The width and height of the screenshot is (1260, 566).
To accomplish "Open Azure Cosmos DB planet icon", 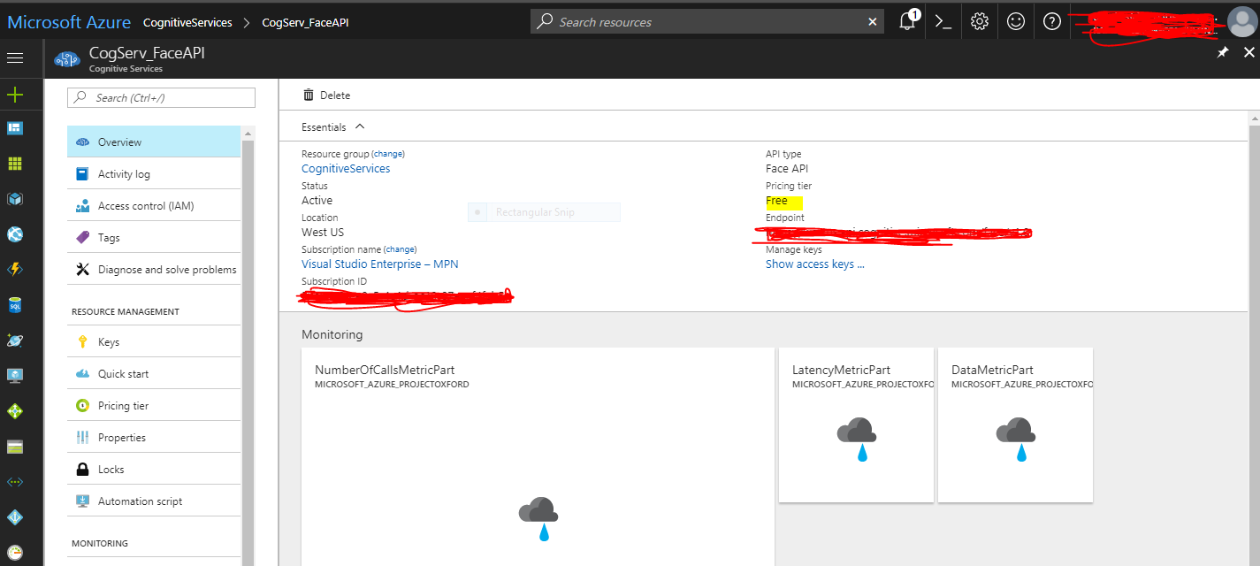I will click(14, 340).
